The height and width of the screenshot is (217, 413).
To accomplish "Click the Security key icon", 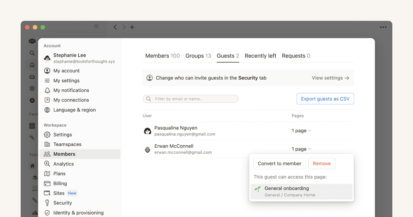I will [47, 203].
